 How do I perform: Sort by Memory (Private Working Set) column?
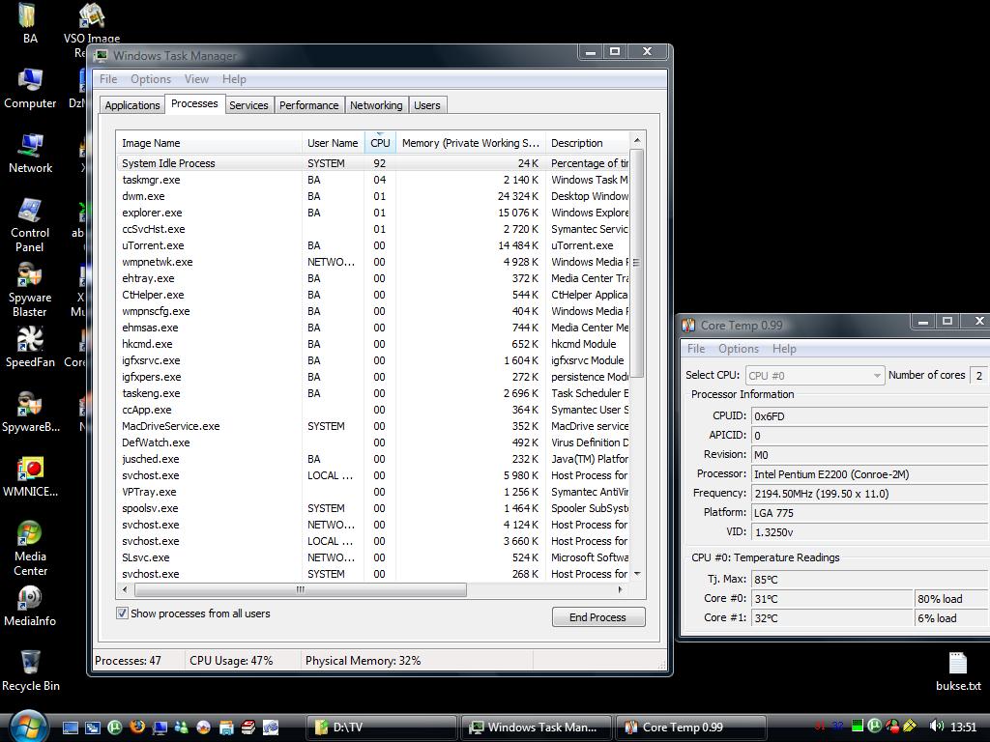470,143
